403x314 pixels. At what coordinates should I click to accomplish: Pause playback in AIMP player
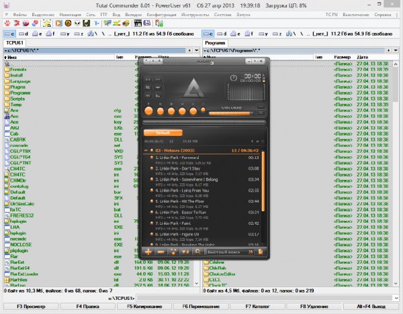point(160,111)
